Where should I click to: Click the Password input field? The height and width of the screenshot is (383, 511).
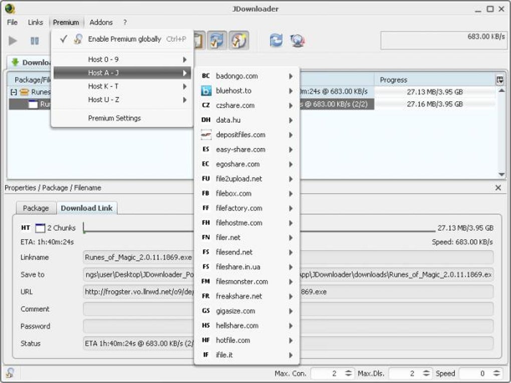tap(288, 326)
